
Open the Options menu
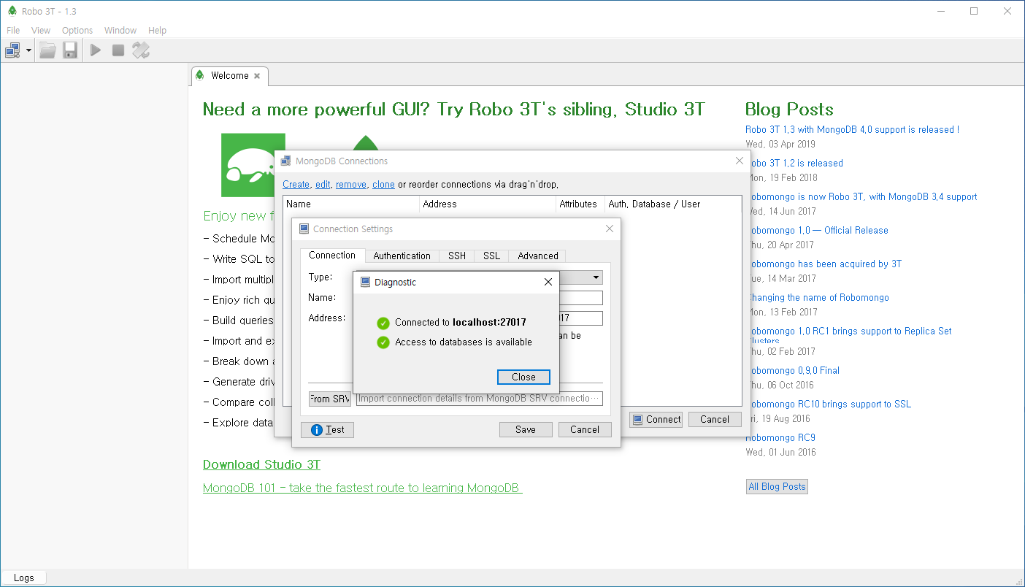(x=77, y=30)
